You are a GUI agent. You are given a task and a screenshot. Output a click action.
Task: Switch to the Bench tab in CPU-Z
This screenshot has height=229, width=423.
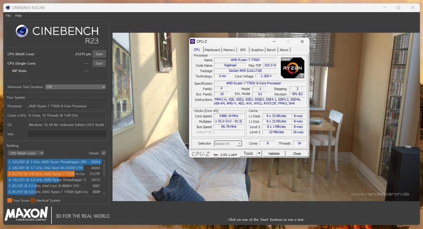click(x=271, y=50)
